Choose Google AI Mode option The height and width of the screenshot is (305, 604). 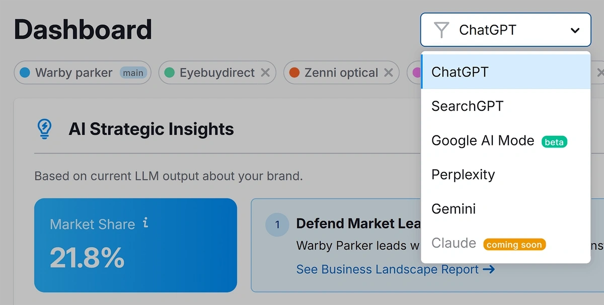pyautogui.click(x=505, y=140)
